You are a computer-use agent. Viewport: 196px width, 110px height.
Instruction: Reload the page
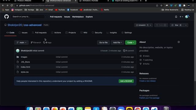click(12, 5)
